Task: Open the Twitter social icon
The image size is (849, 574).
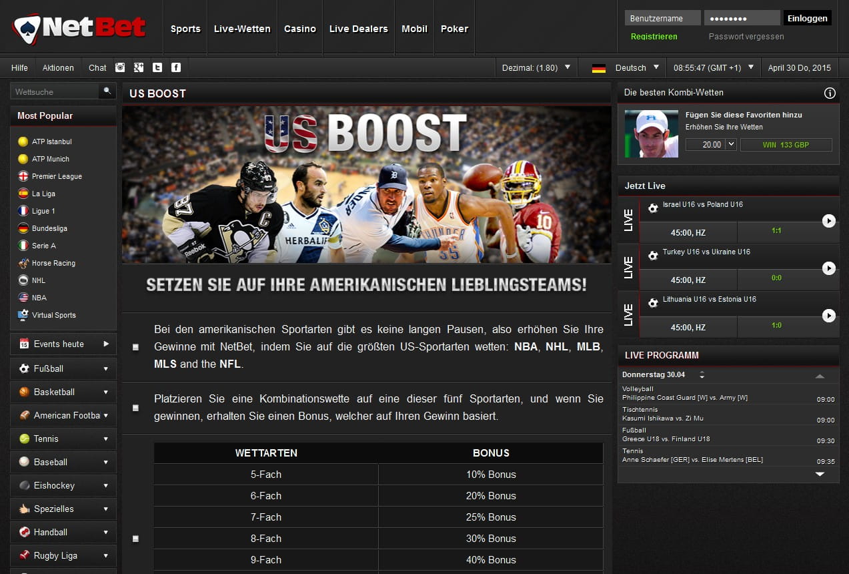Action: [x=157, y=67]
